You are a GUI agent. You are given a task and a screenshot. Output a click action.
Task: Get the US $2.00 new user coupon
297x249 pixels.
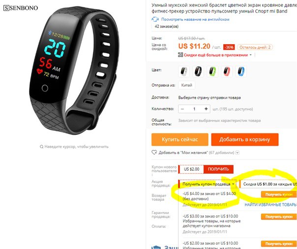pos(218,169)
